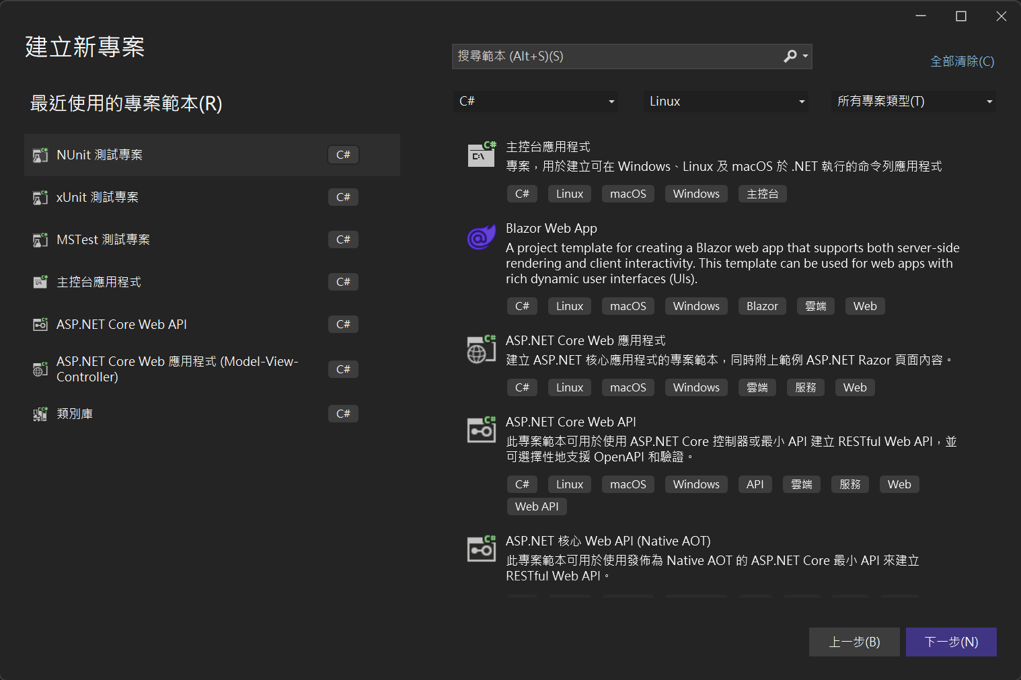Click the Web API tag under ASP.NET Core Web API
The height and width of the screenshot is (680, 1021).
tap(537, 507)
